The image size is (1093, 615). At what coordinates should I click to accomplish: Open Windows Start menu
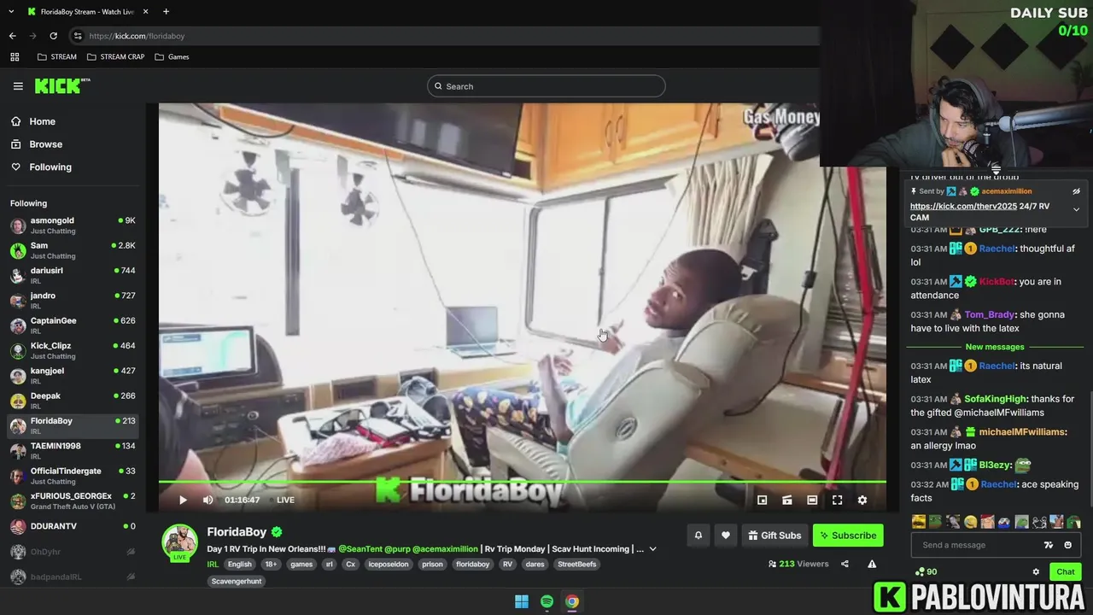[x=522, y=601]
